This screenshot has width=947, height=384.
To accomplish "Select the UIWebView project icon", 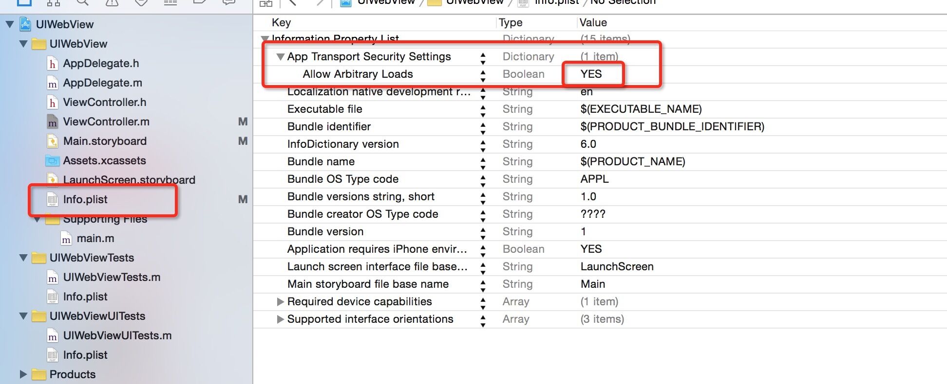I will 25,24.
